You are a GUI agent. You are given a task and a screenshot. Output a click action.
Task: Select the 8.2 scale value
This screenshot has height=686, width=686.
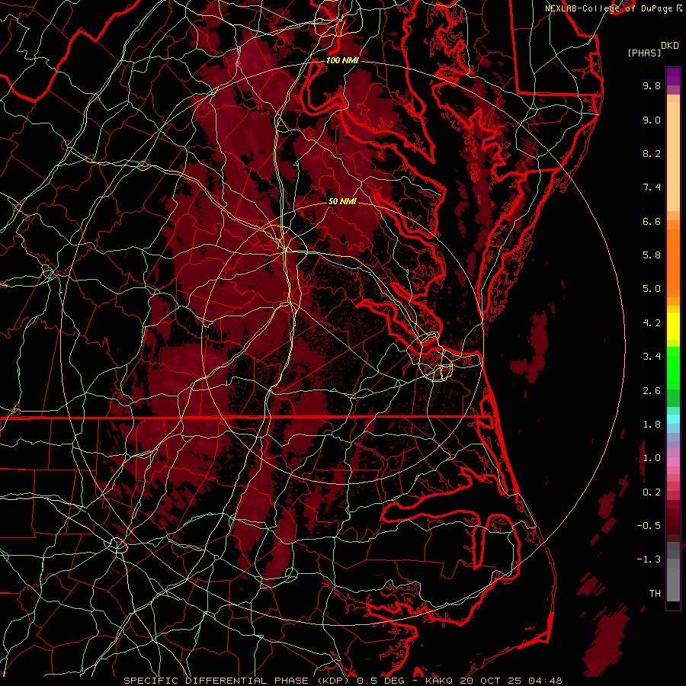652,153
